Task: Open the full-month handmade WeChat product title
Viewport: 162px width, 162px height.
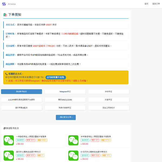Action: pyautogui.click(x=28, y=152)
